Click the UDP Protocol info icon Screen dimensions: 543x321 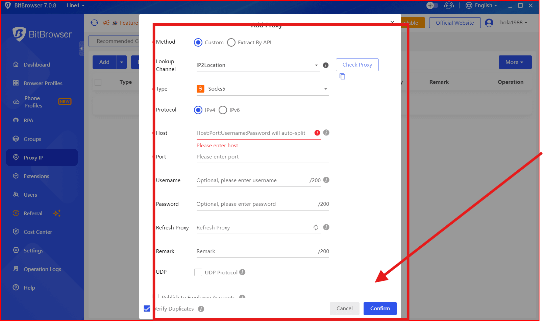242,272
